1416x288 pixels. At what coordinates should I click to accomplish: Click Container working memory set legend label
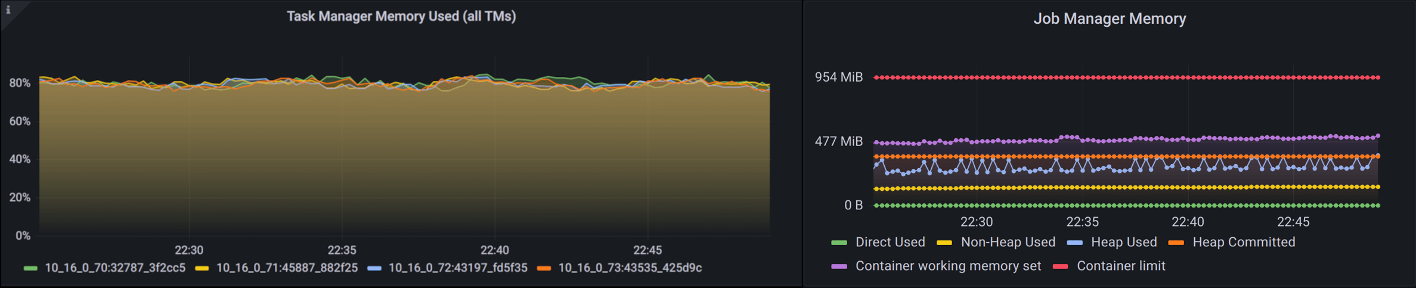click(948, 267)
